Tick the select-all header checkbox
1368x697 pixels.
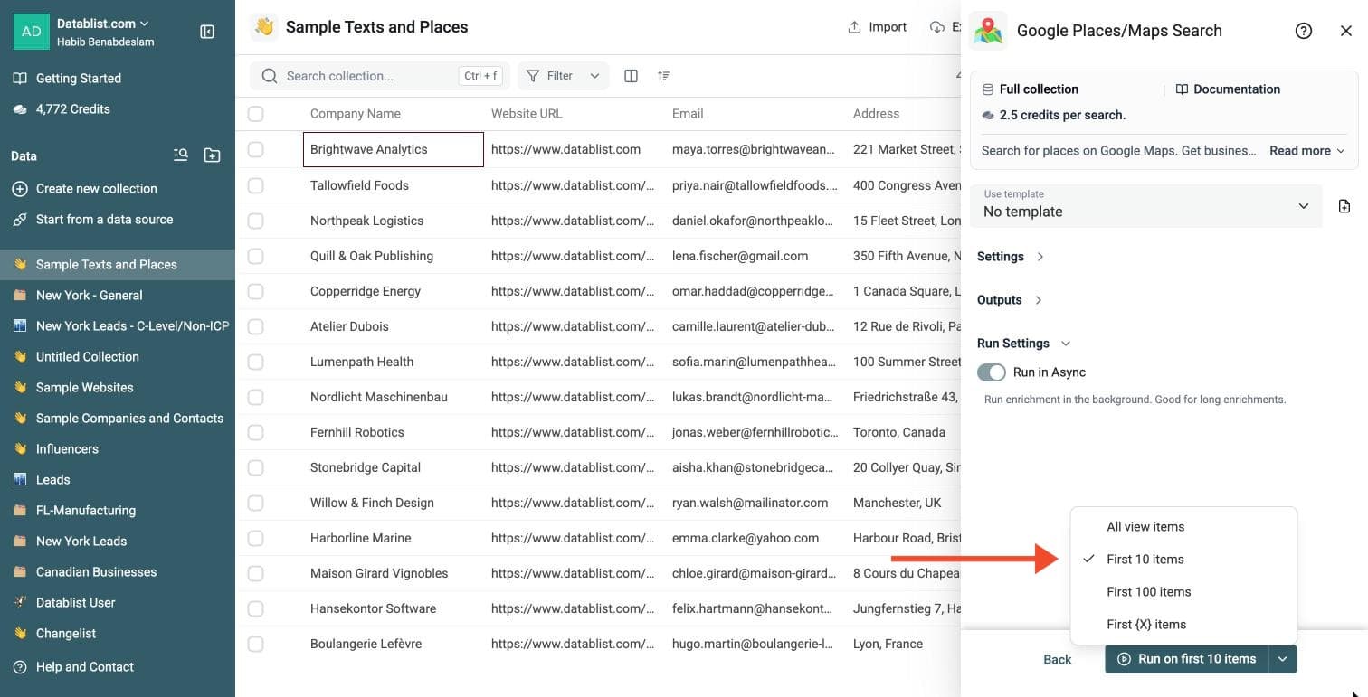(x=256, y=114)
